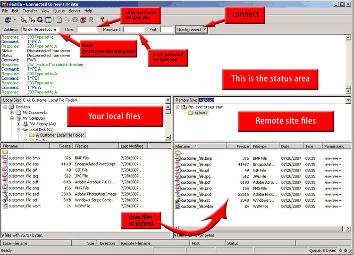Click the message log scroll down arrow
354x255 pixels.
[348, 91]
